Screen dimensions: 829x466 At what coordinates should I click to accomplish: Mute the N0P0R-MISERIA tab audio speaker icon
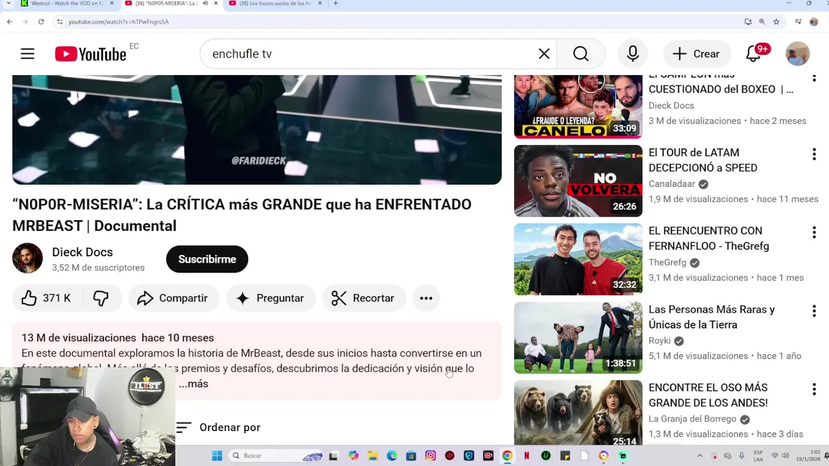[x=205, y=3]
